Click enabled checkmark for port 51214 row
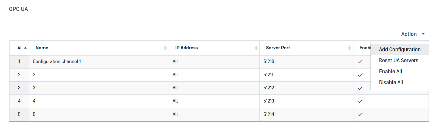The height and width of the screenshot is (136, 431). (360, 114)
